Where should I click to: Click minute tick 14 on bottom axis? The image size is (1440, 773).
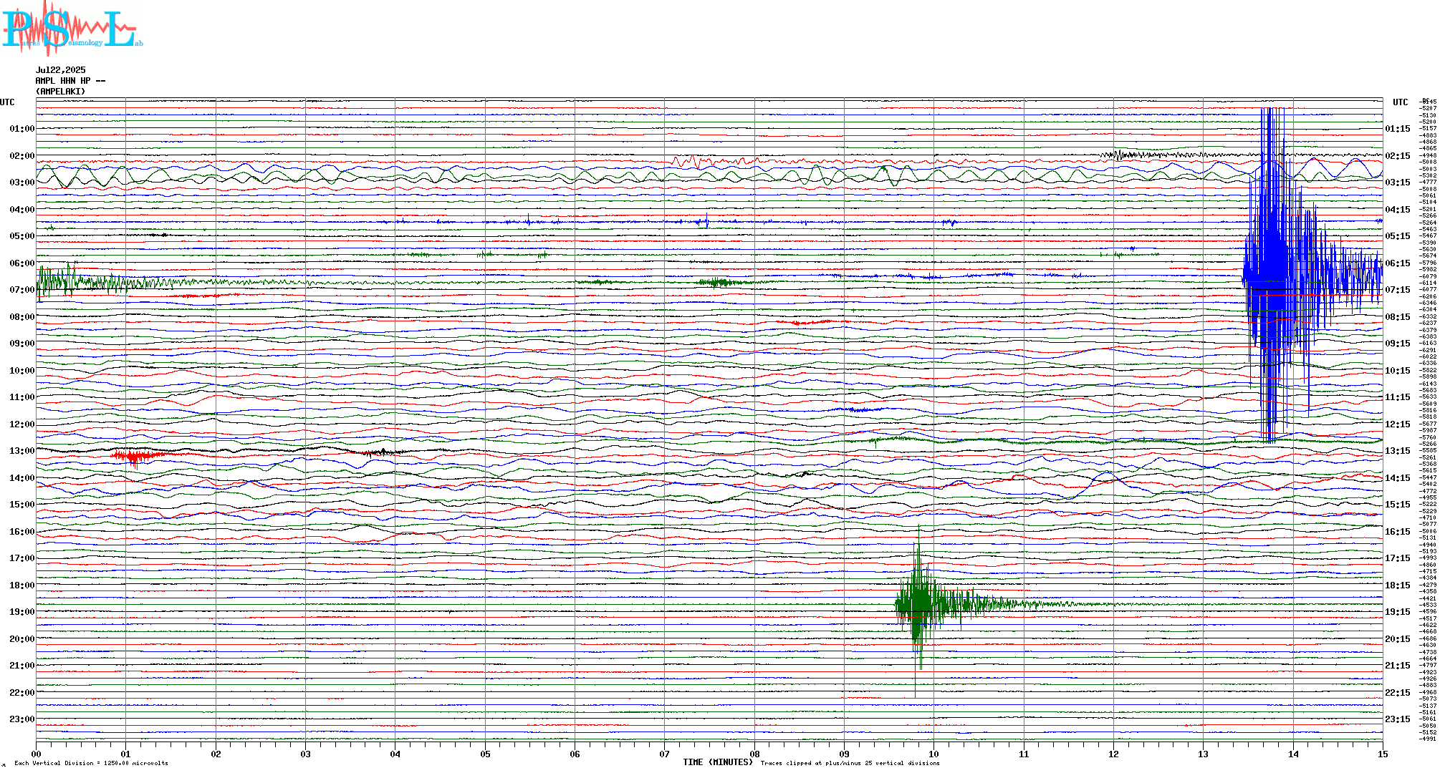tap(1293, 754)
